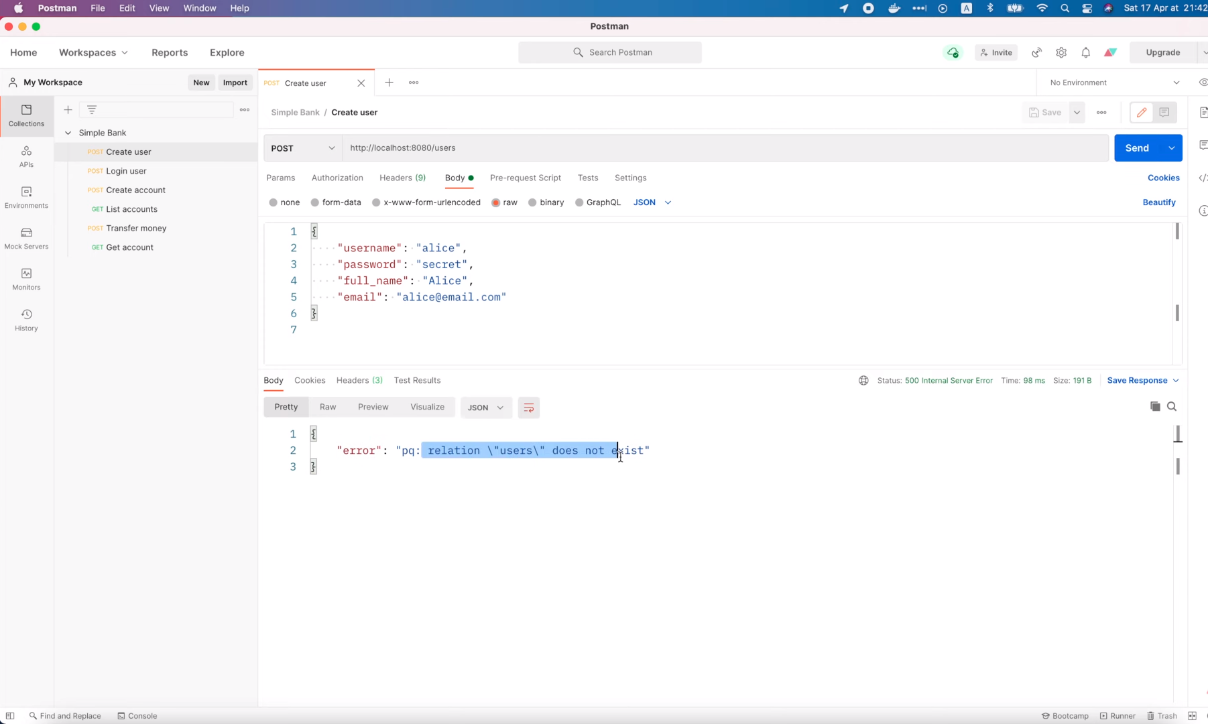This screenshot has width=1208, height=724.
Task: Open the Console in the status bar
Action: click(137, 716)
